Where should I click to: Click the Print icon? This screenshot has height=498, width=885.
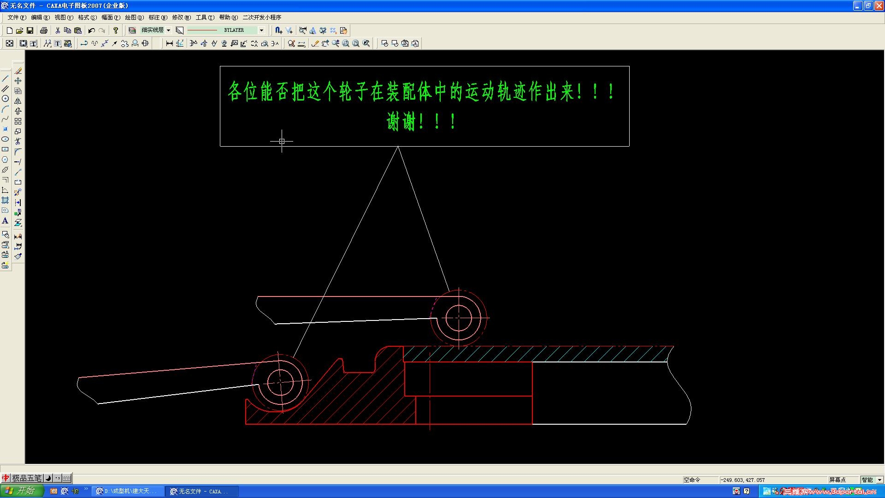pos(44,30)
